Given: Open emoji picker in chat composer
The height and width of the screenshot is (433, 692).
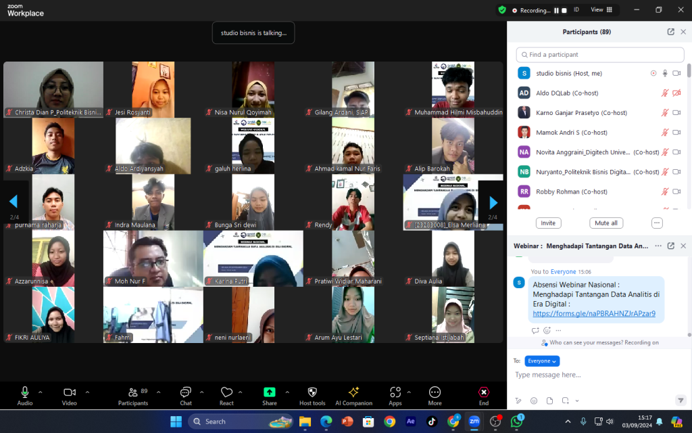Looking at the screenshot, I should (x=534, y=401).
